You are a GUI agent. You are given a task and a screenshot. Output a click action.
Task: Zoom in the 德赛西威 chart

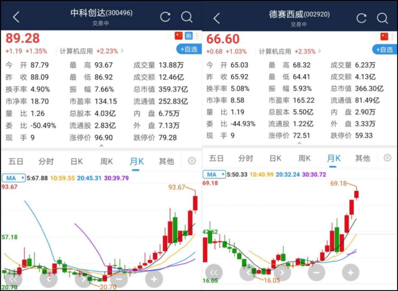pyautogui.click(x=350, y=273)
